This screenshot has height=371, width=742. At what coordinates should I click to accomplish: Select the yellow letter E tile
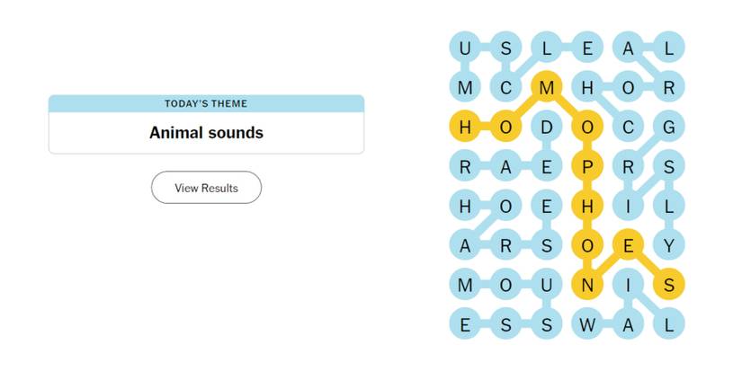point(628,244)
